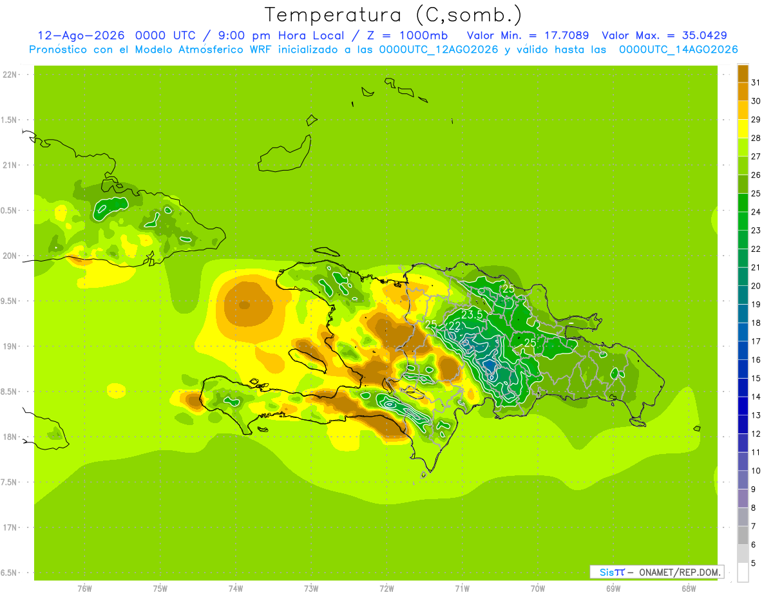Click the 75W longitude label
The width and height of the screenshot is (773, 597).
[160, 588]
